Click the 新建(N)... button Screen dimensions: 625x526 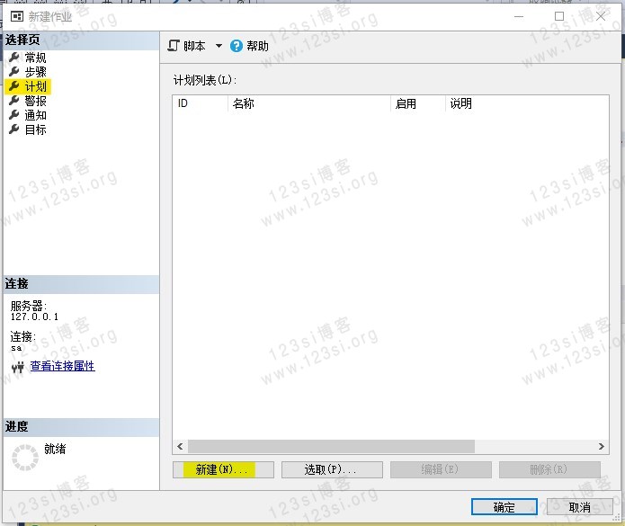(x=223, y=469)
